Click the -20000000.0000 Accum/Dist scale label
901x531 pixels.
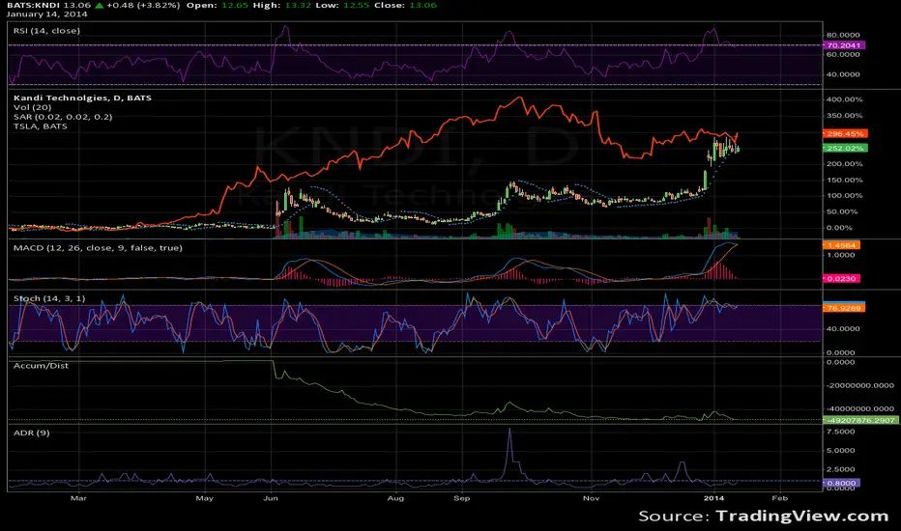(859, 385)
